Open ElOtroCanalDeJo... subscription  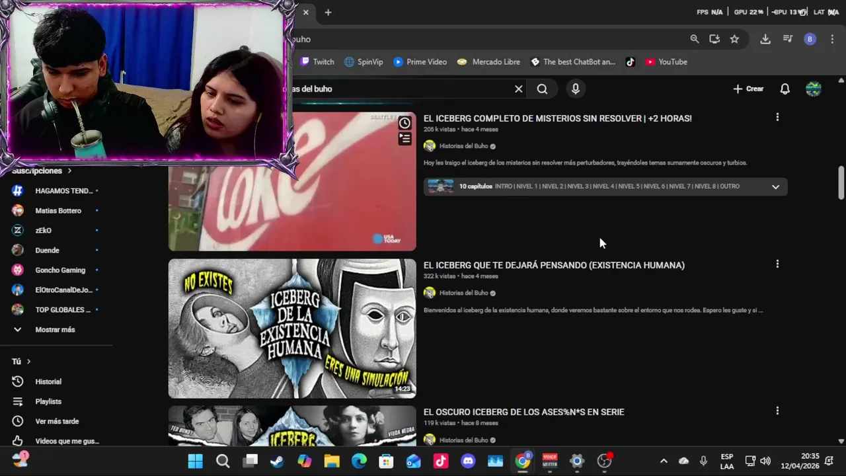tap(56, 290)
